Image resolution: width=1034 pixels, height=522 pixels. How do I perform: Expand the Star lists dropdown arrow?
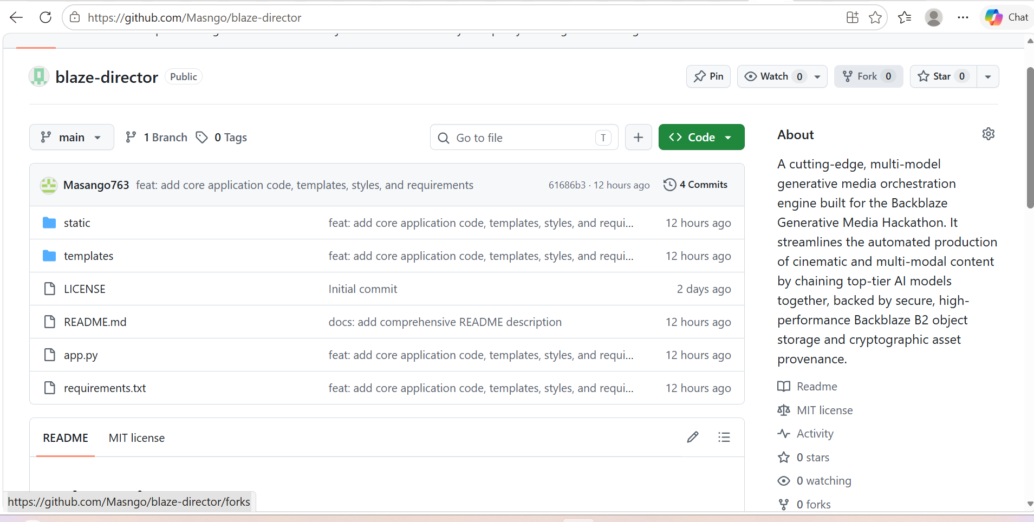point(988,76)
